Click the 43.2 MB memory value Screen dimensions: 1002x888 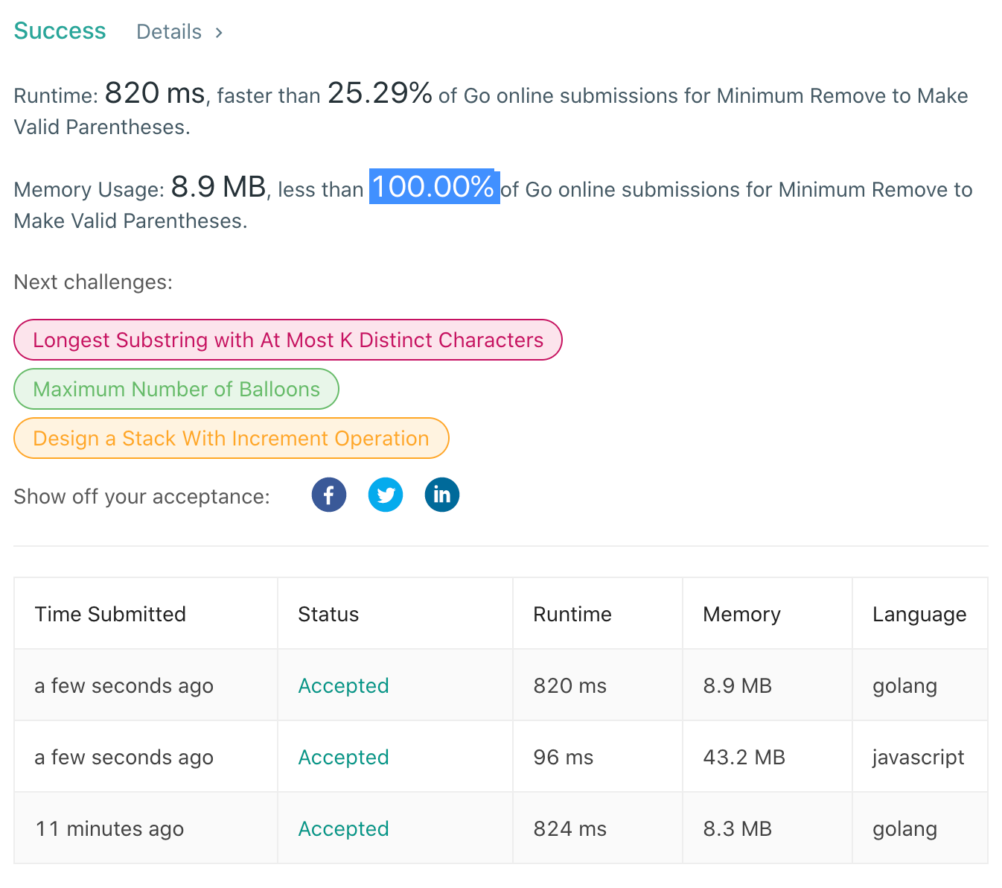[x=744, y=757]
